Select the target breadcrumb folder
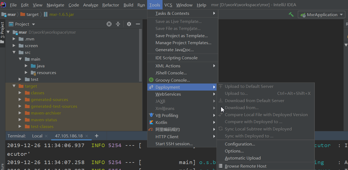Image resolution: width=348 pixels, height=170 pixels. pyautogui.click(x=30, y=14)
